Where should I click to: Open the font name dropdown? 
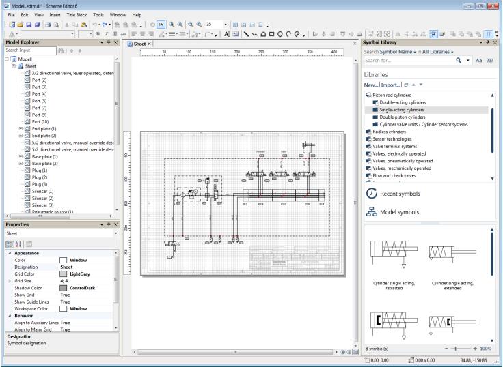[72, 34]
